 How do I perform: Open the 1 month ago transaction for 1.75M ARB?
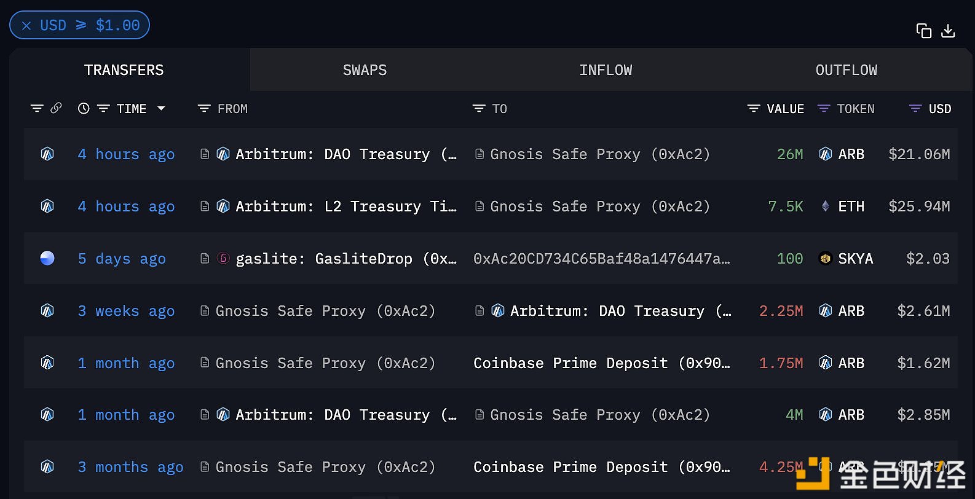(x=126, y=363)
